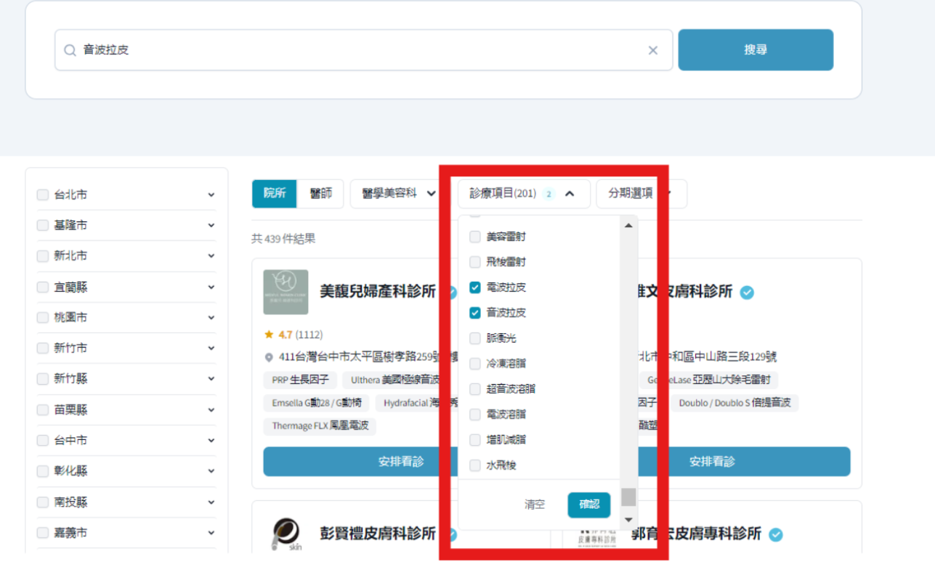This screenshot has width=935, height=575.
Task: Tick the 桃園市 checkbox
Action: [43, 317]
